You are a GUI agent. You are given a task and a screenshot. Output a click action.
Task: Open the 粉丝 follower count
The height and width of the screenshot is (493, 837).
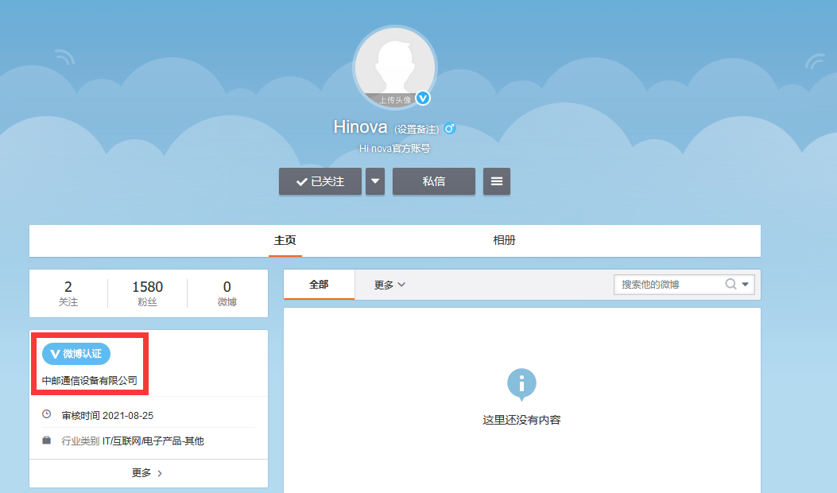pyautogui.click(x=147, y=293)
